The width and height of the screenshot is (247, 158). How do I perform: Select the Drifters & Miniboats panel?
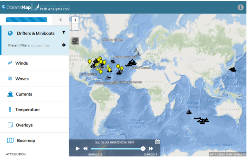point(35,40)
